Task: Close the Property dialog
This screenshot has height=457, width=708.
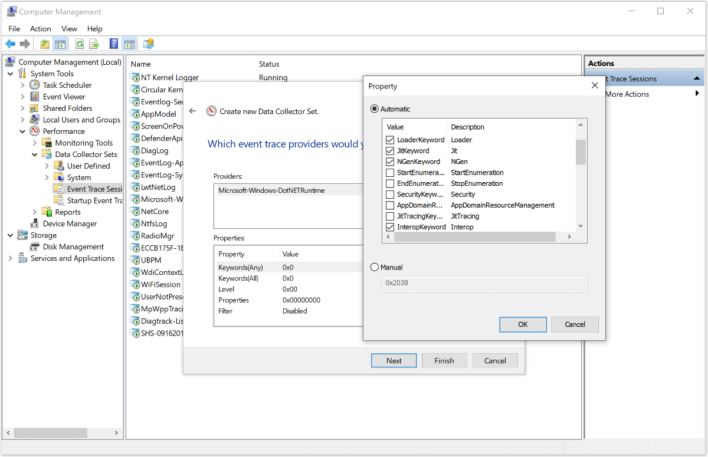Action: click(x=594, y=86)
